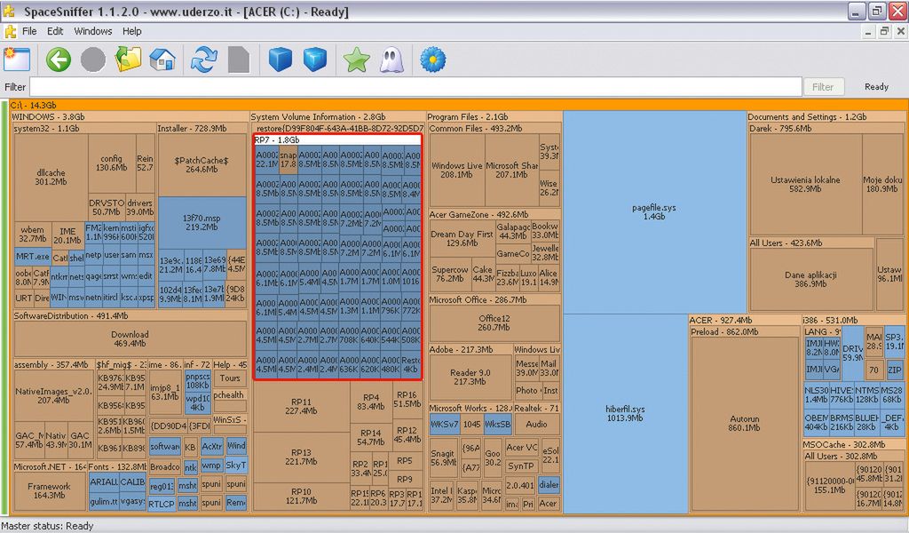Click the New View window icon

pos(17,60)
